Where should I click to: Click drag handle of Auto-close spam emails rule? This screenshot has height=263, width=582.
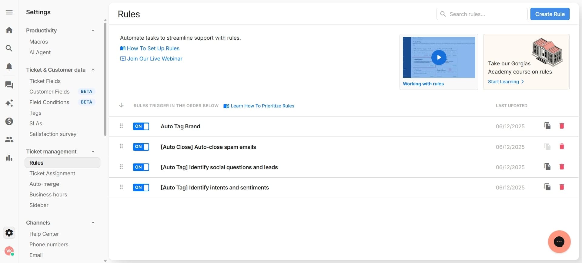[121, 146]
